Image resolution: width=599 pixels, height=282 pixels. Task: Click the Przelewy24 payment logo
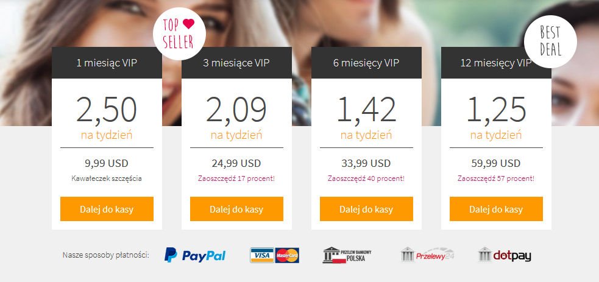pos(428,255)
